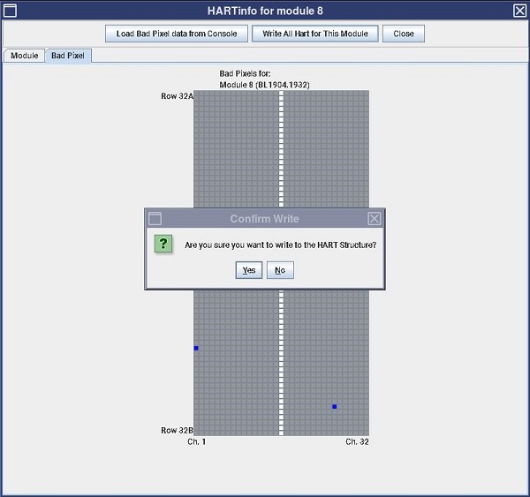The image size is (530, 497).
Task: Click the Row 32A label
Action: coord(177,95)
